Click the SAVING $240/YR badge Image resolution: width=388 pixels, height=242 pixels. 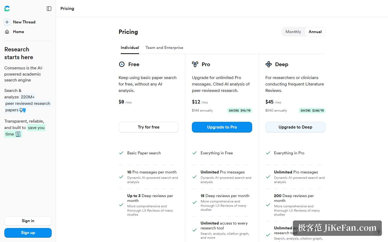click(312, 111)
